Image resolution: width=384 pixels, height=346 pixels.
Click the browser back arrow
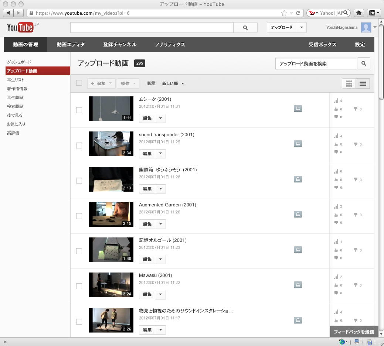pos(8,13)
